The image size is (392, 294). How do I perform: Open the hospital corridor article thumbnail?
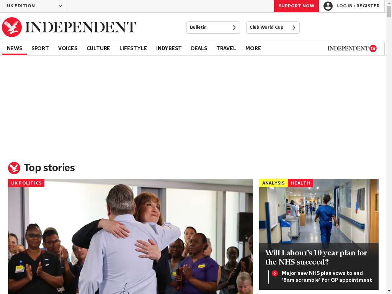coord(319,211)
